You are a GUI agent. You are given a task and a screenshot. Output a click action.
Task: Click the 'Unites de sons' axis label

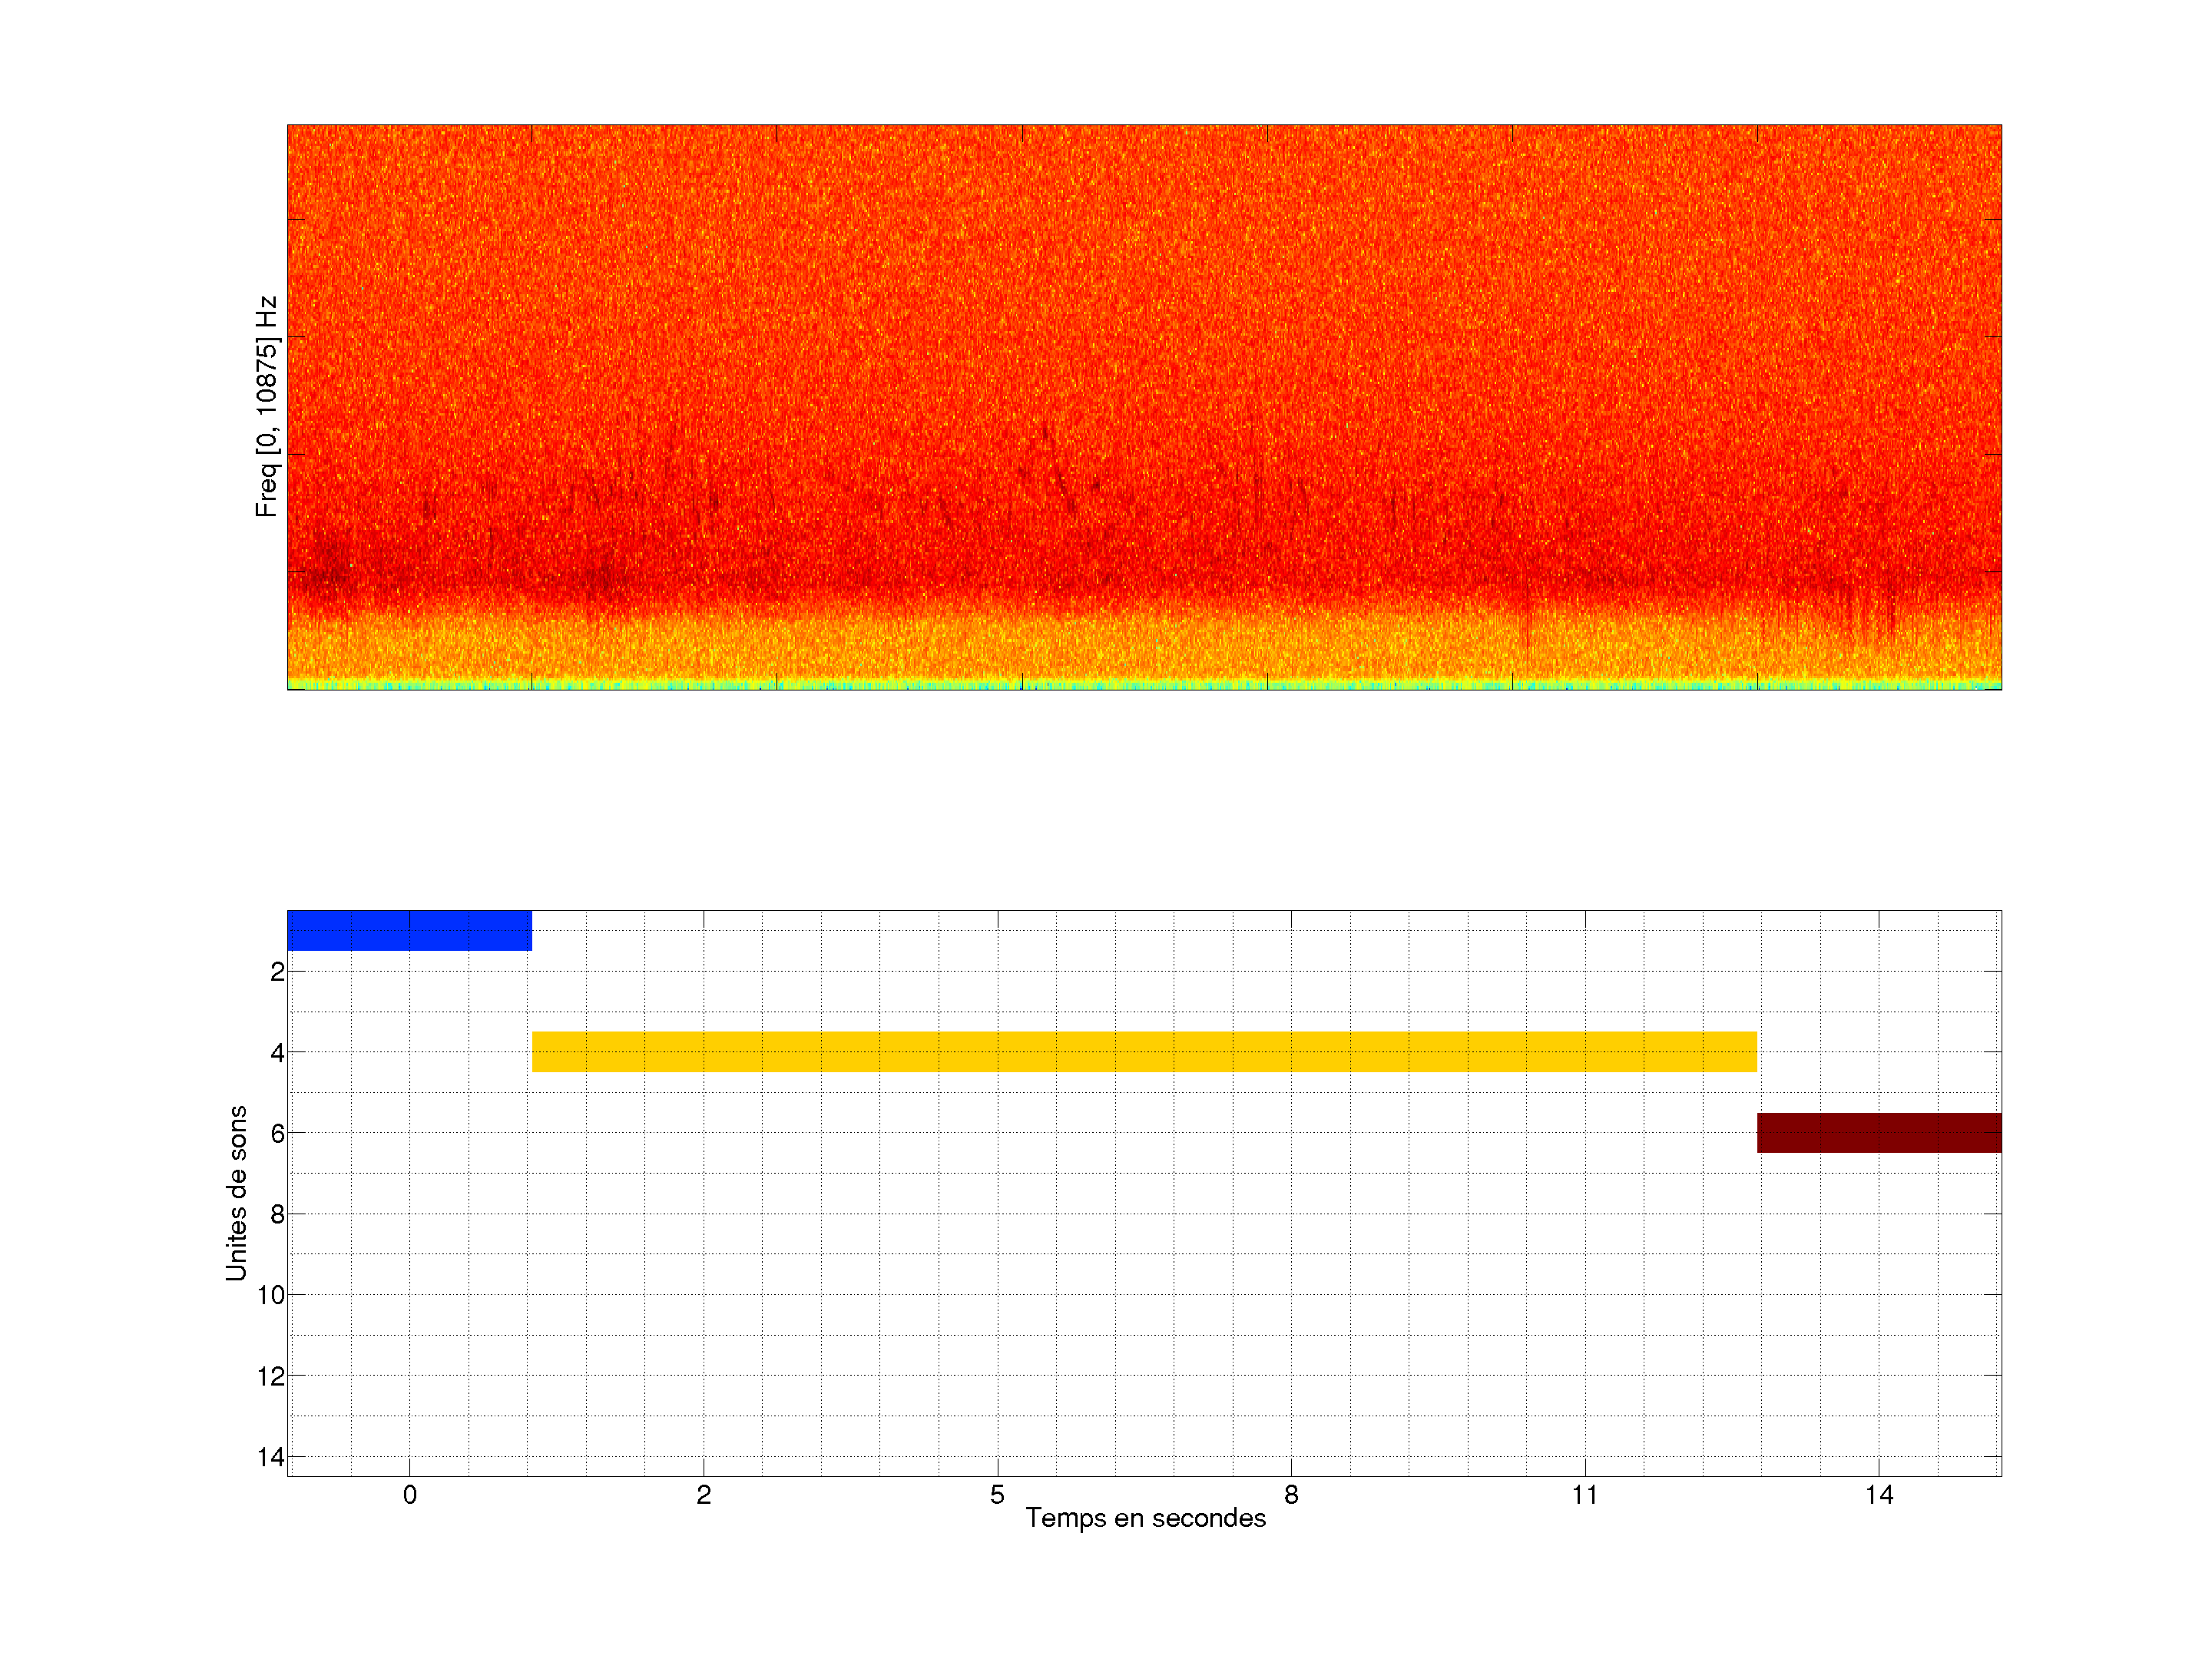[236, 1193]
